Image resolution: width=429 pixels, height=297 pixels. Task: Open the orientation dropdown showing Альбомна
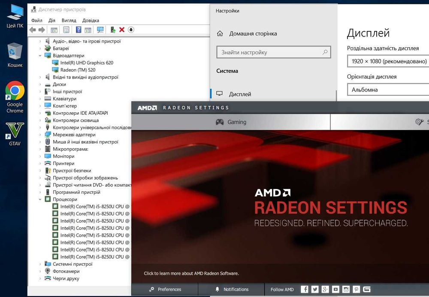coord(388,90)
